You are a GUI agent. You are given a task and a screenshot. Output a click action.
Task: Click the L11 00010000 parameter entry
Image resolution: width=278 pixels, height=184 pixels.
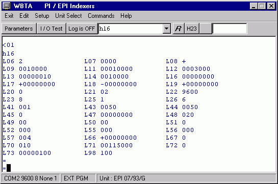(108, 69)
